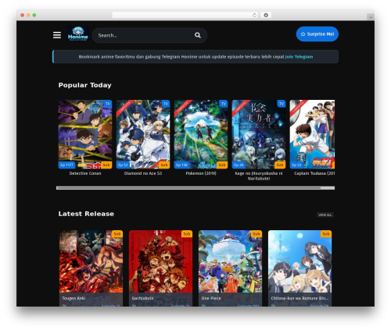Click Completed ribbon on Kage no Jitsuryokusha
Viewport: 391px width, 330px height.
(x=240, y=108)
